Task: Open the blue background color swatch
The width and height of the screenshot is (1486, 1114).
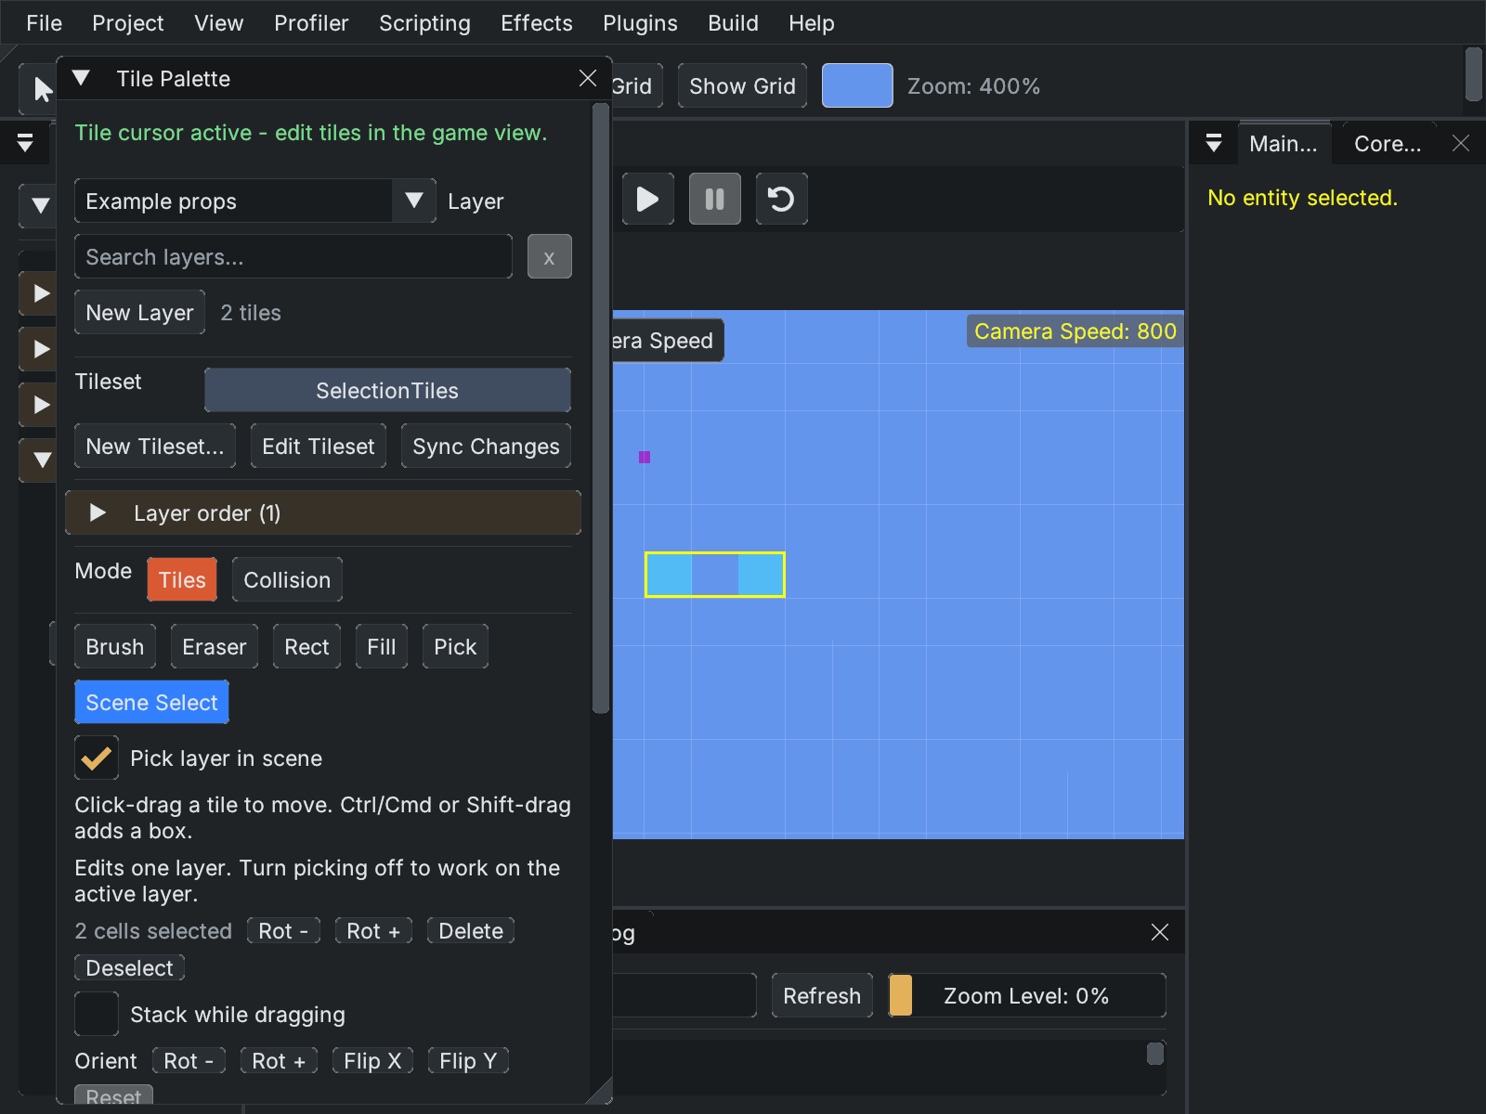Action: [x=857, y=86]
